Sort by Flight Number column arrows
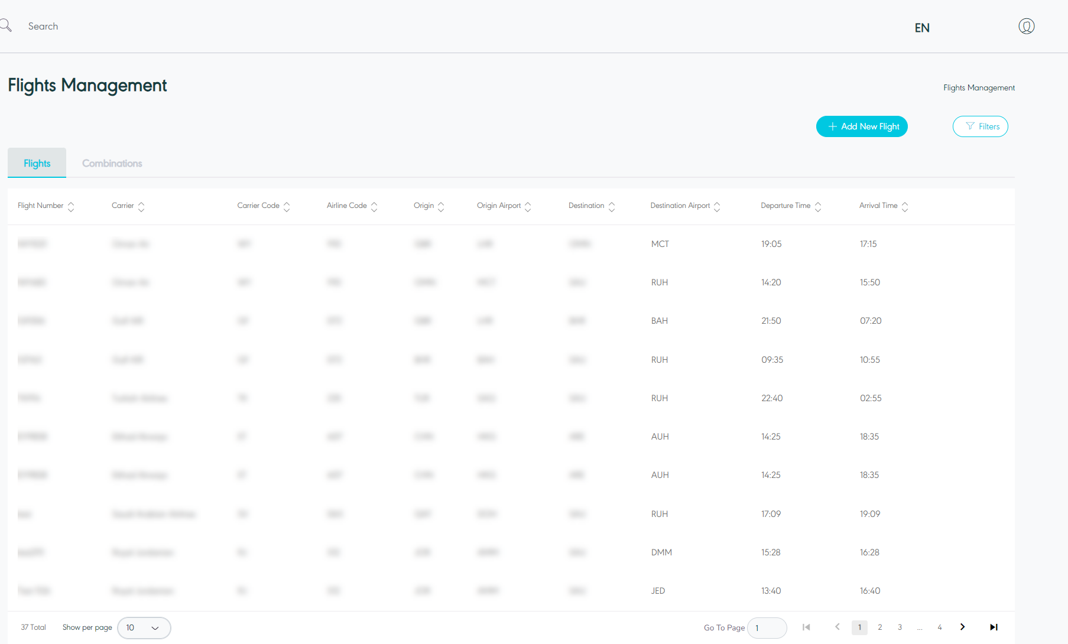Image resolution: width=1068 pixels, height=644 pixels. click(x=71, y=206)
